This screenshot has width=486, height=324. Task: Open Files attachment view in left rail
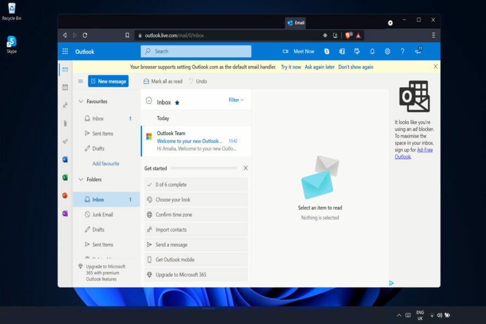click(65, 123)
